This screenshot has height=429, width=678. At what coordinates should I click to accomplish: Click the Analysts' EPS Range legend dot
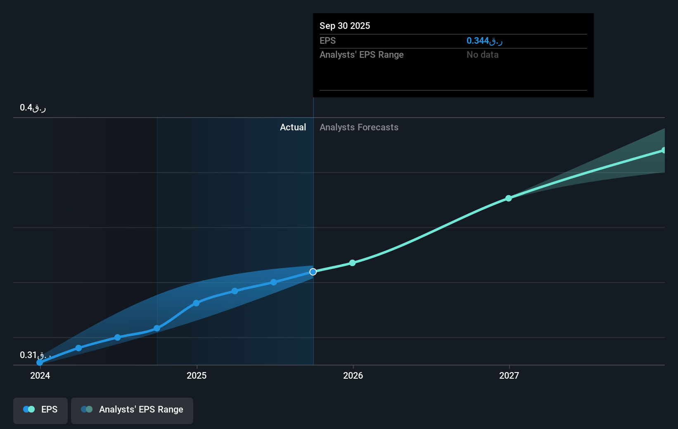coord(86,409)
